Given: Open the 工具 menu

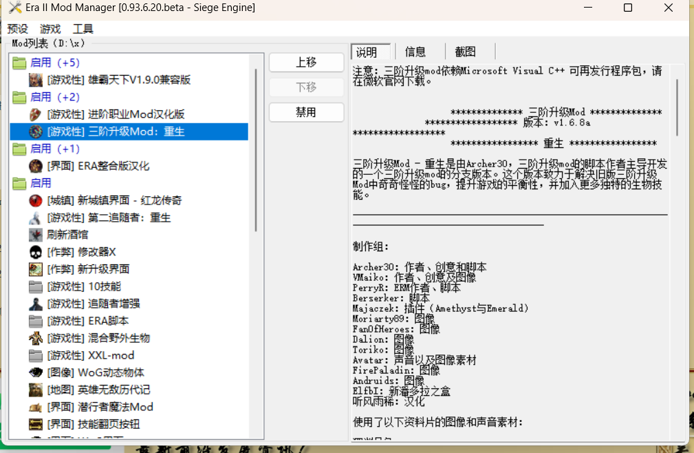Looking at the screenshot, I should pos(83,29).
